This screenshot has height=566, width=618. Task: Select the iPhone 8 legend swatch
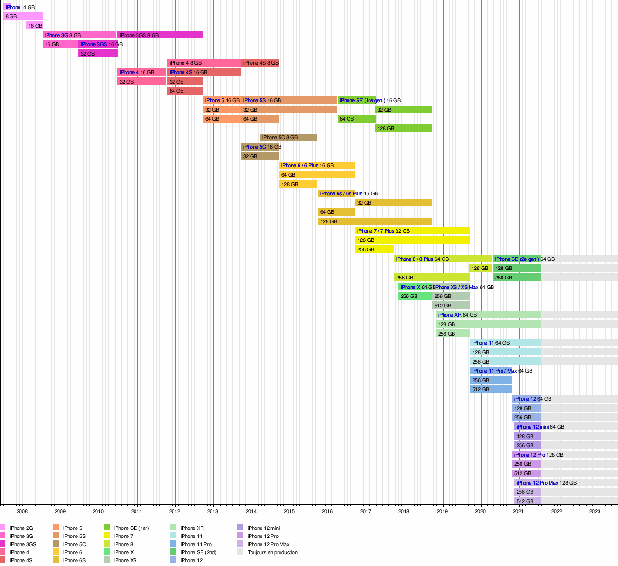pos(107,544)
